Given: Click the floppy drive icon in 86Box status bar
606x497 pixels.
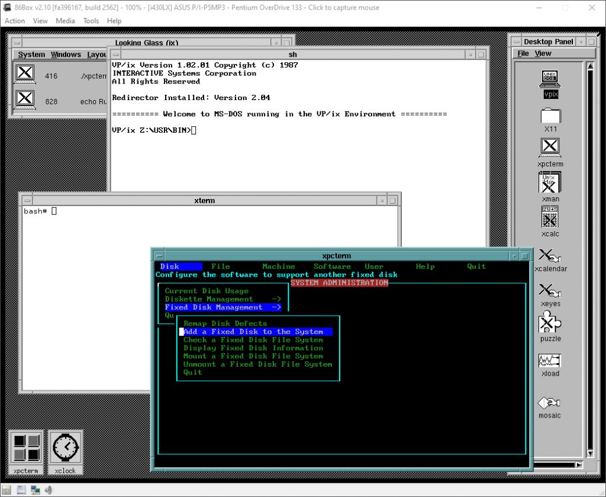Looking at the screenshot, I should pyautogui.click(x=7, y=490).
